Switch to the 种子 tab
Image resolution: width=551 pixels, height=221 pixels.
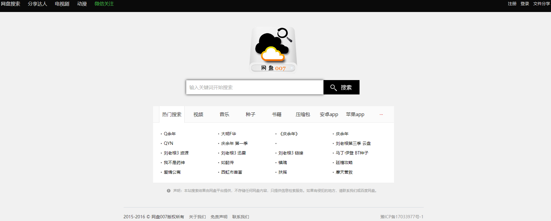251,115
